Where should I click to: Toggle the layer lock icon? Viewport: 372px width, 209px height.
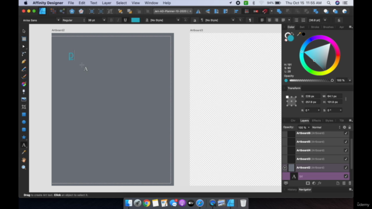(x=349, y=127)
